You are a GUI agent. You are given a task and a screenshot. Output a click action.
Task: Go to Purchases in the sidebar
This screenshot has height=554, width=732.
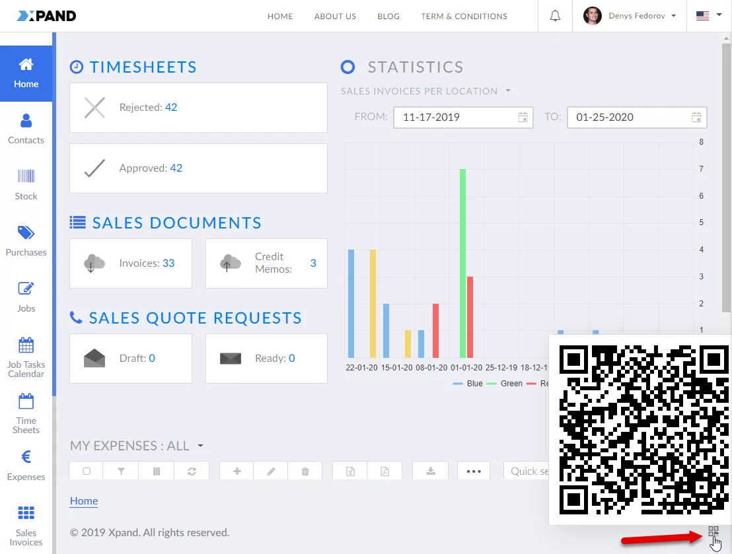tap(26, 241)
